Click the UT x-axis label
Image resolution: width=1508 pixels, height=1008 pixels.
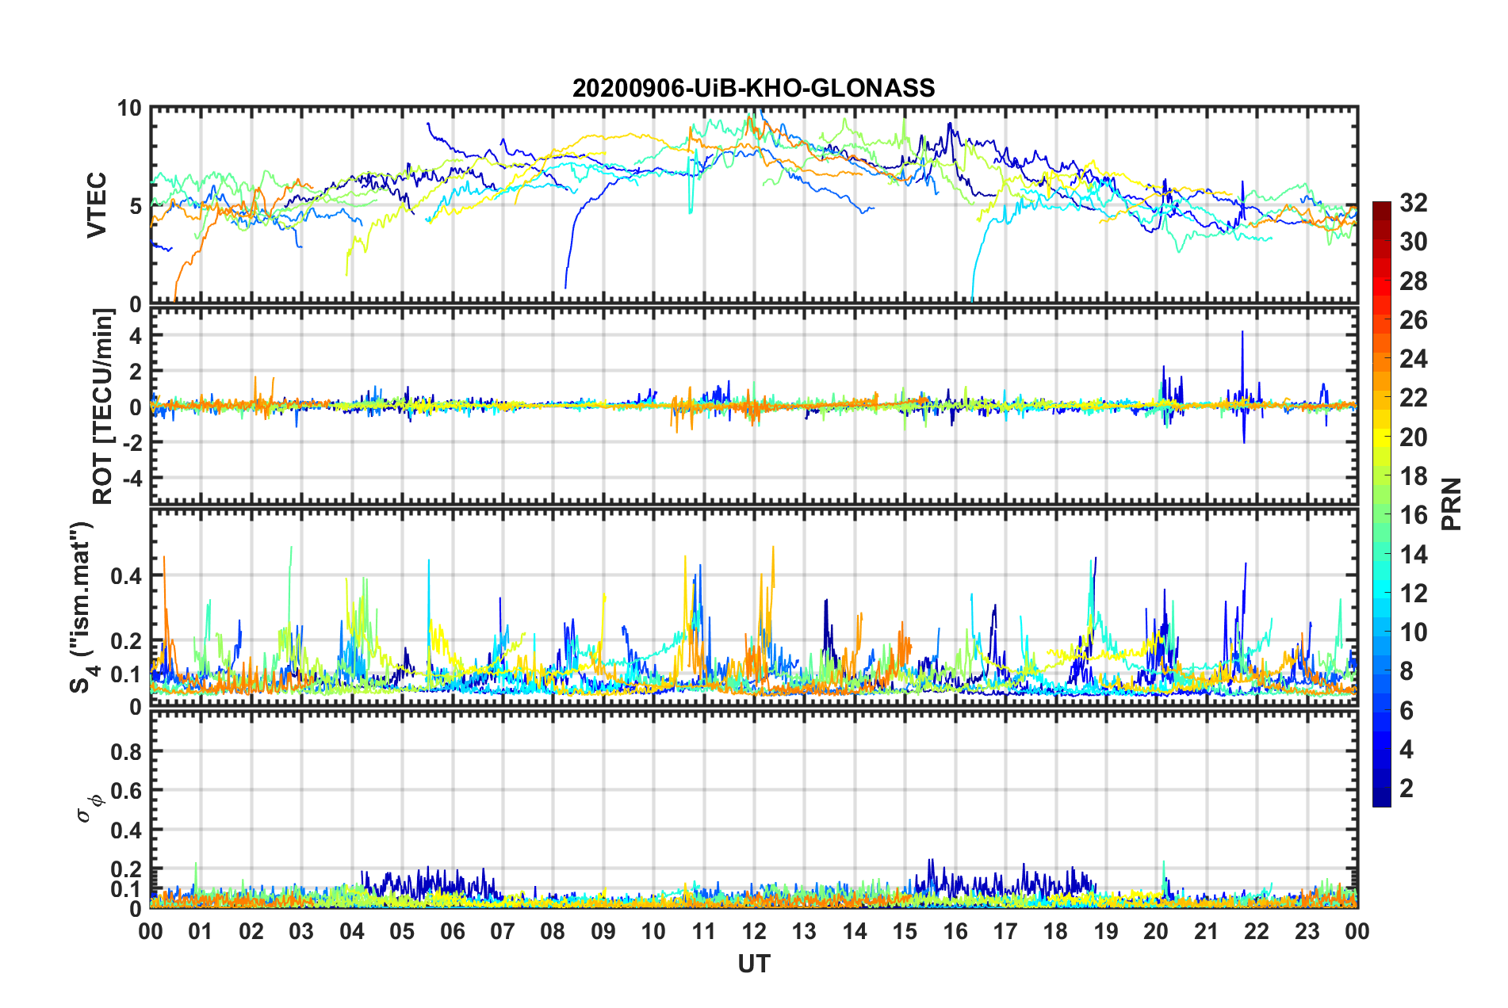click(753, 964)
